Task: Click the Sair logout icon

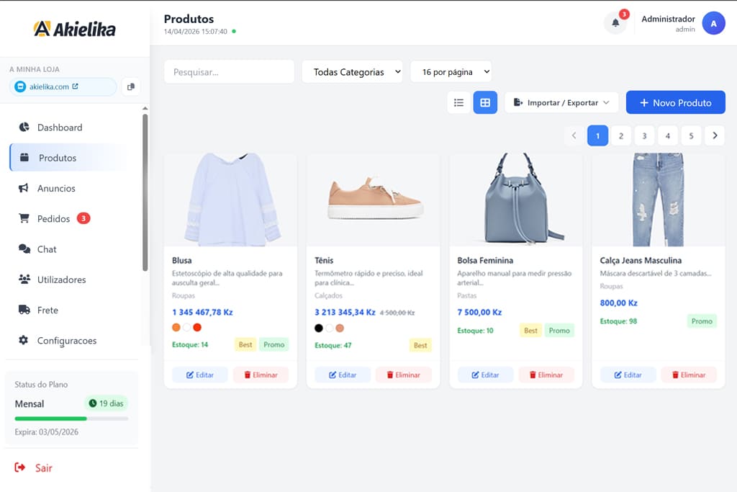Action: coord(22,468)
